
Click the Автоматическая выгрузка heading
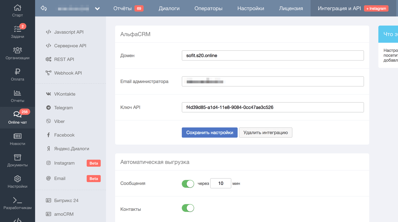pos(155,162)
